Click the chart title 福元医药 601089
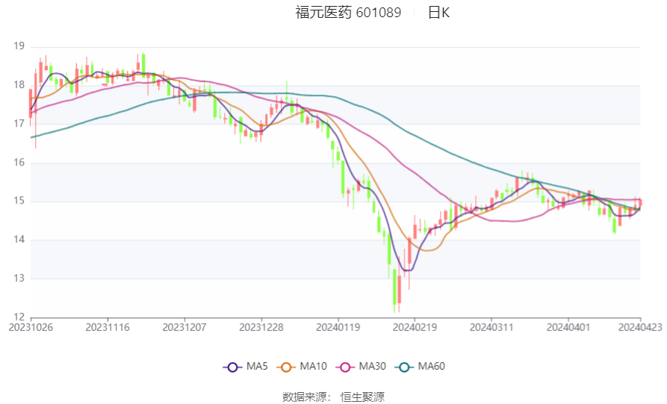 [x=348, y=13]
